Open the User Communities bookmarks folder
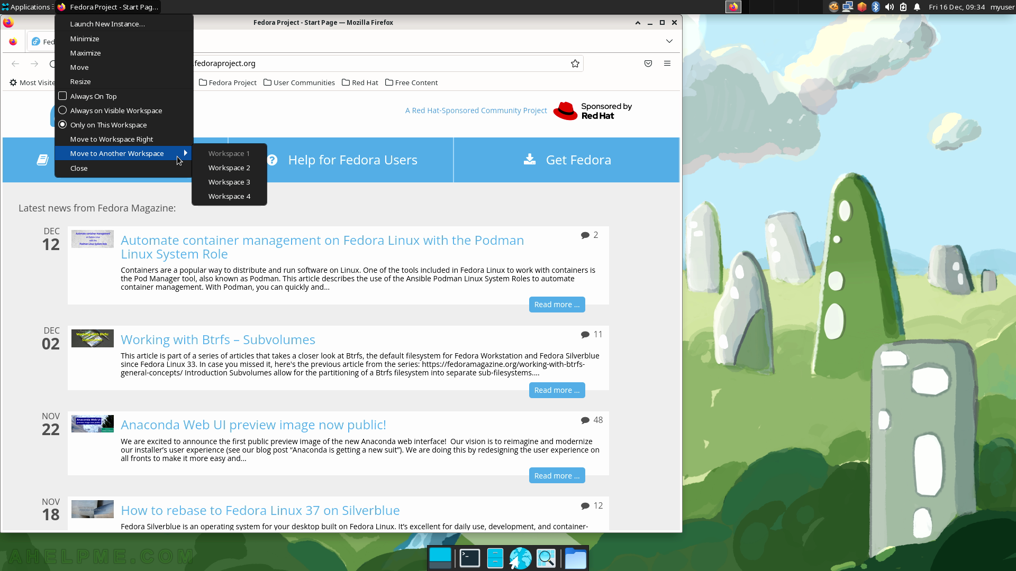This screenshot has width=1016, height=571. (299, 82)
